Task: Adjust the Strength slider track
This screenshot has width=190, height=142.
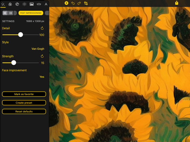Action: point(21,63)
